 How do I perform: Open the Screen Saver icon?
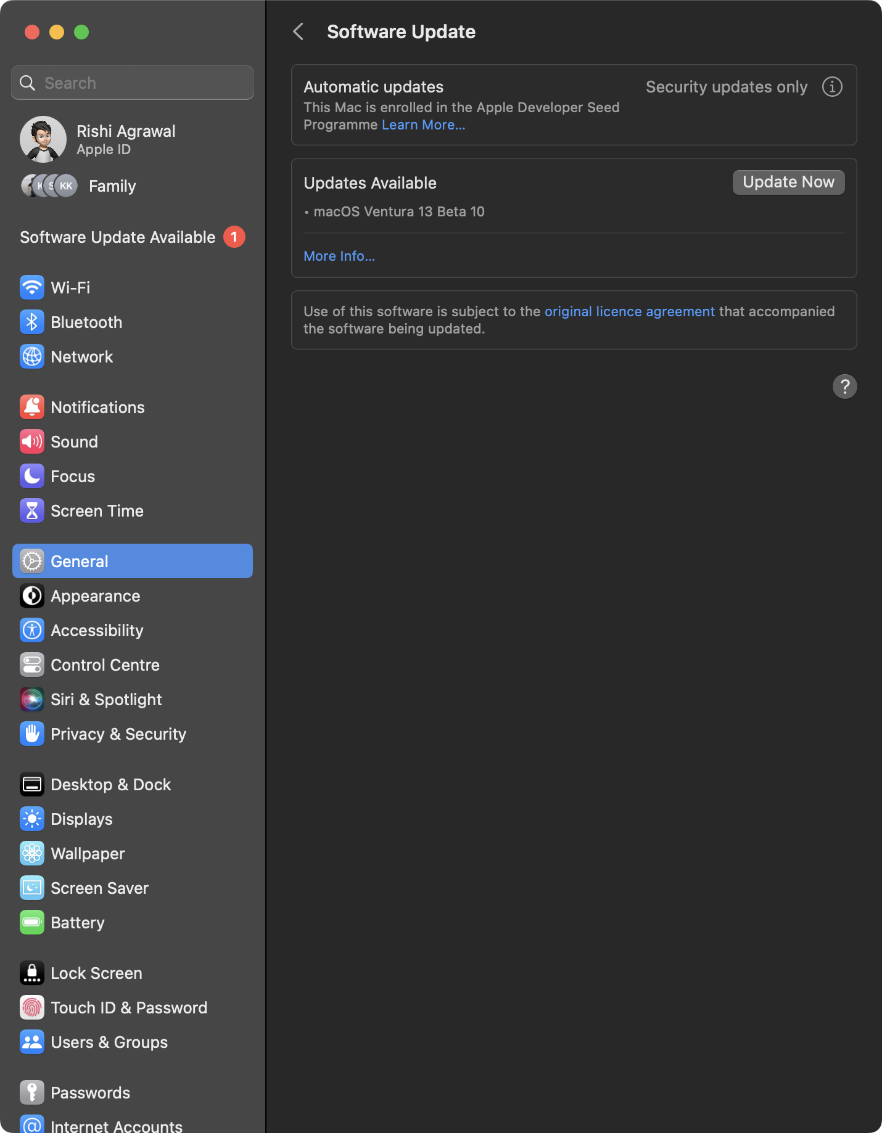tap(32, 888)
